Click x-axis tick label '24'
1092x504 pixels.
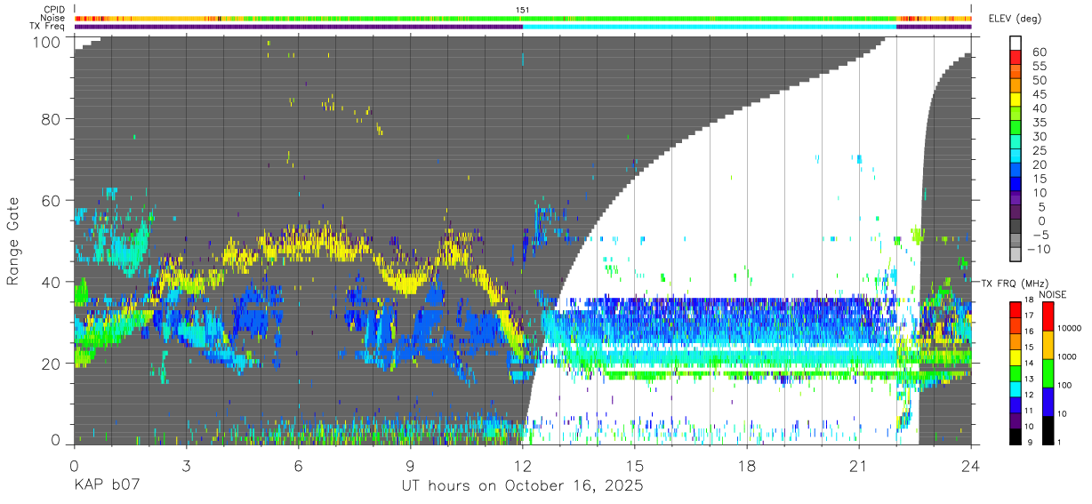pyautogui.click(x=971, y=465)
